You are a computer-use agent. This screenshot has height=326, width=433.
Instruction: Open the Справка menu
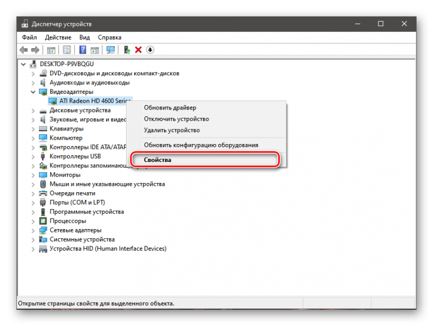point(110,37)
